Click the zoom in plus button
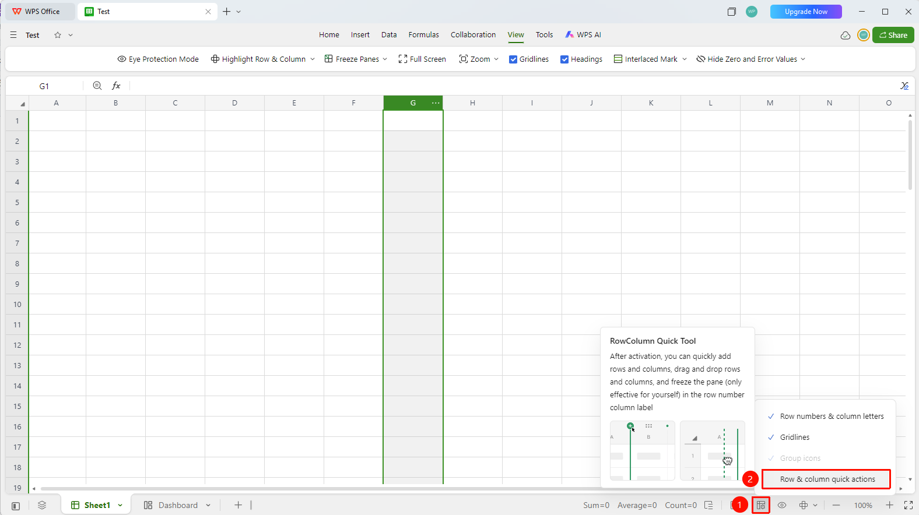This screenshot has height=515, width=919. (889, 505)
